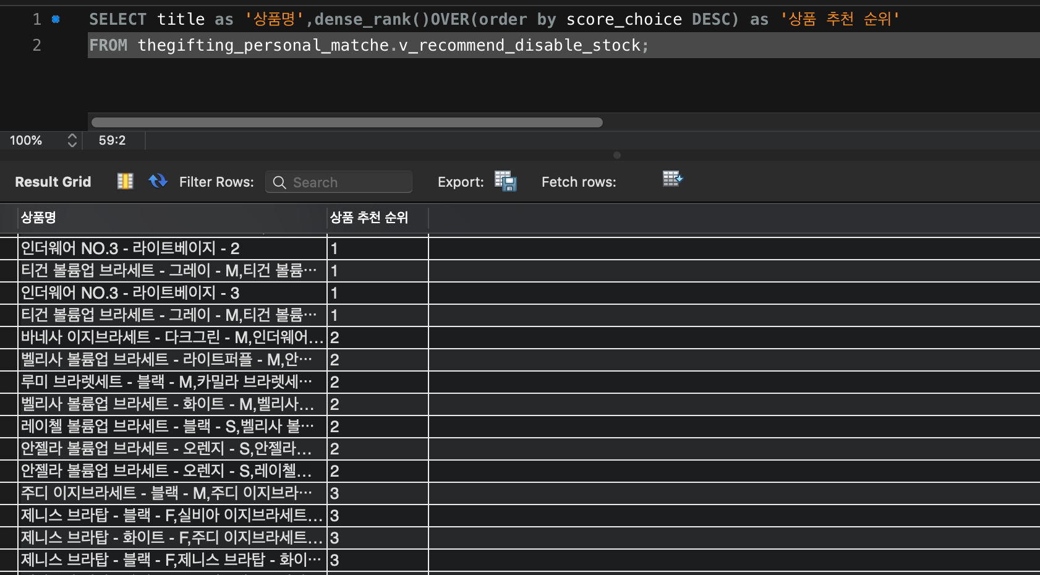
Task: Click the Result Grid form editor icon
Action: pos(126,181)
